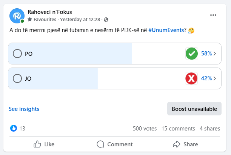Click the JO poll result bar

tap(115, 78)
